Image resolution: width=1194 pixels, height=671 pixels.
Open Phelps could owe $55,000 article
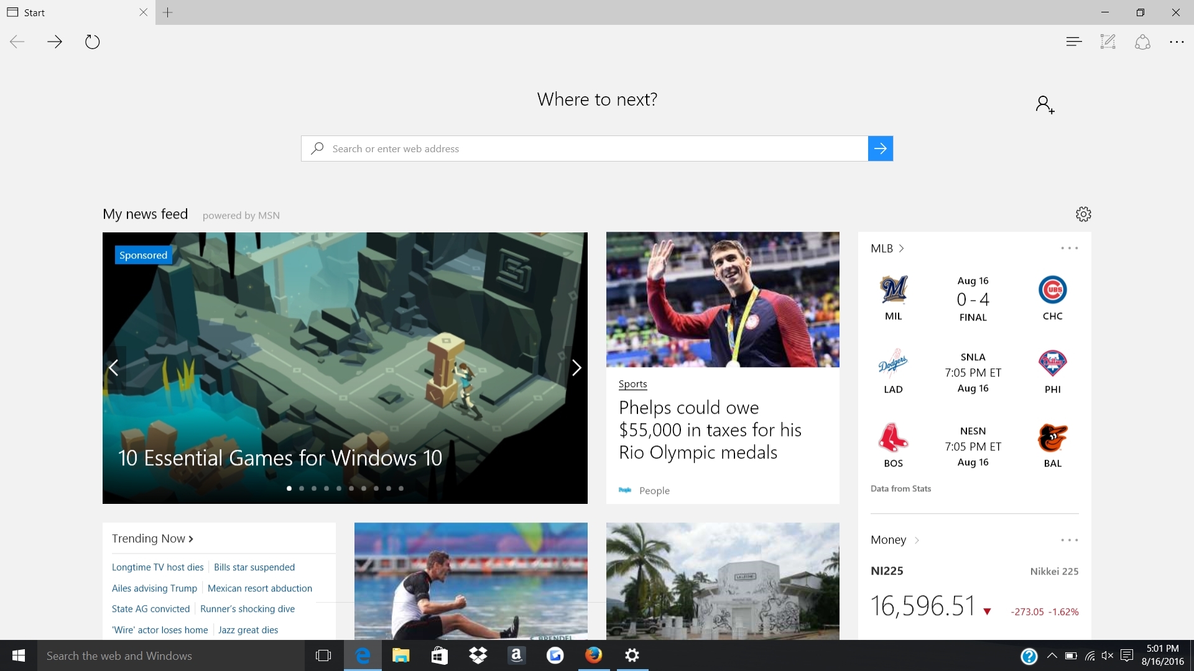pos(710,430)
